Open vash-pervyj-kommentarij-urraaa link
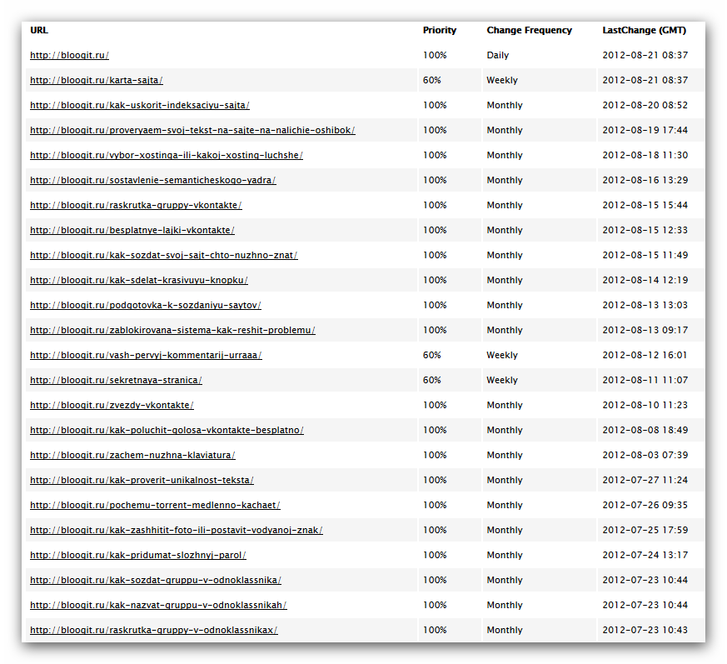The image size is (727, 664). (x=146, y=356)
